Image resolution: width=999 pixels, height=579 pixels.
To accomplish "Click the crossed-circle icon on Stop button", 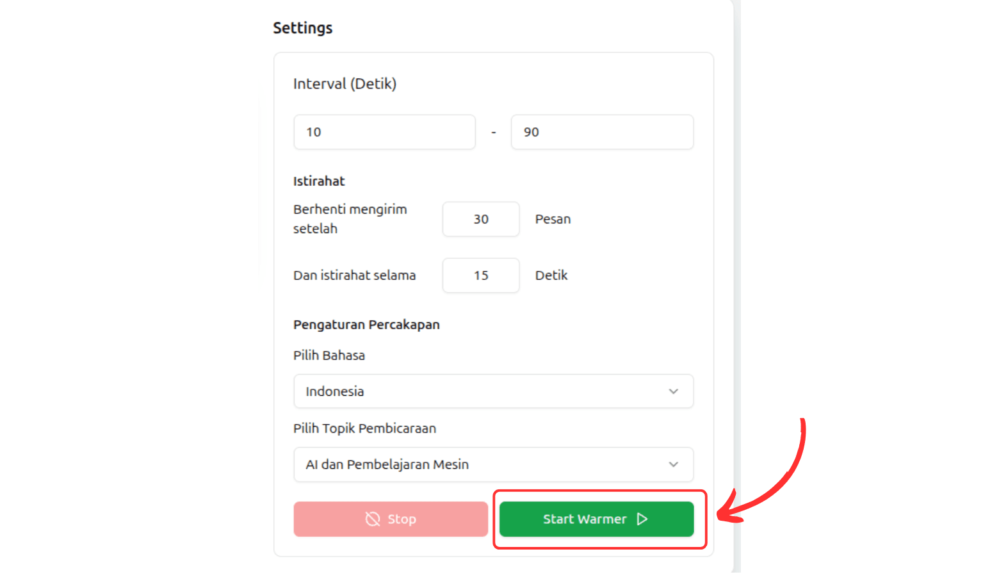I will click(x=373, y=519).
